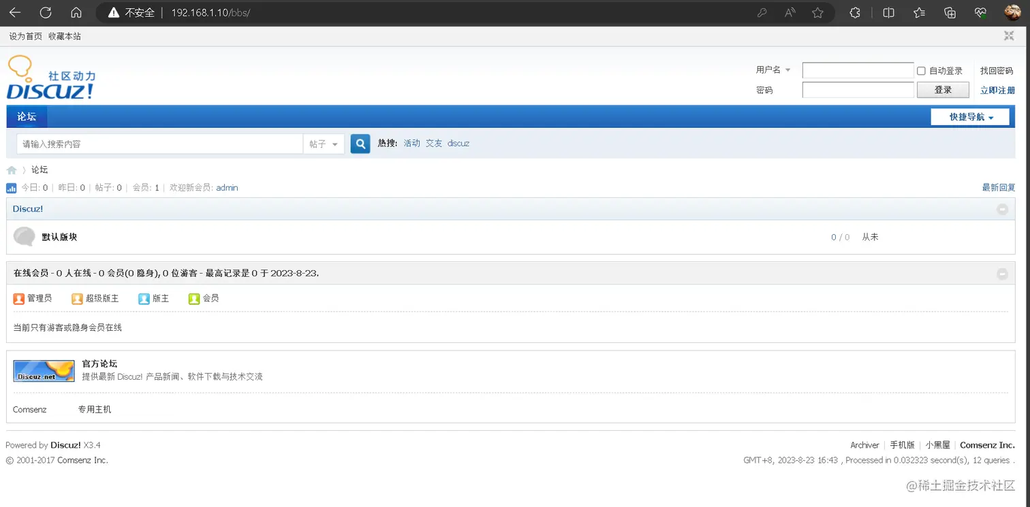Open 帖子 search type dropdown

(324, 144)
